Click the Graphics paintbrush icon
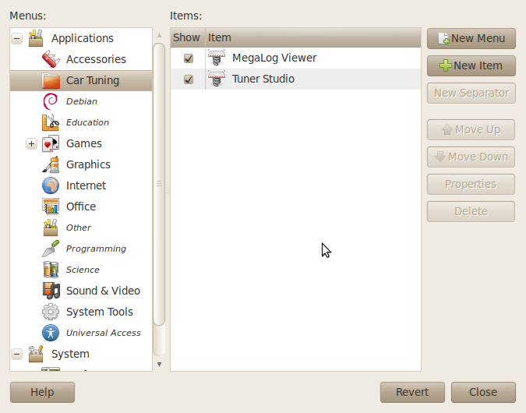The height and width of the screenshot is (413, 526). (x=51, y=164)
